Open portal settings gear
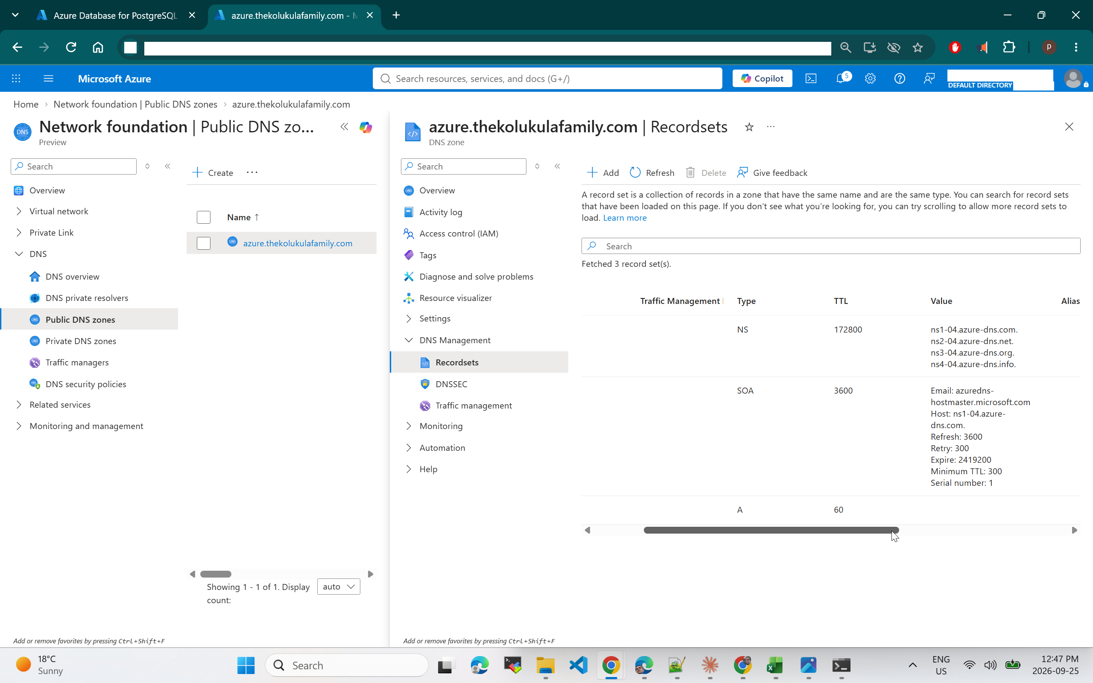Viewport: 1093px width, 683px height. click(870, 79)
